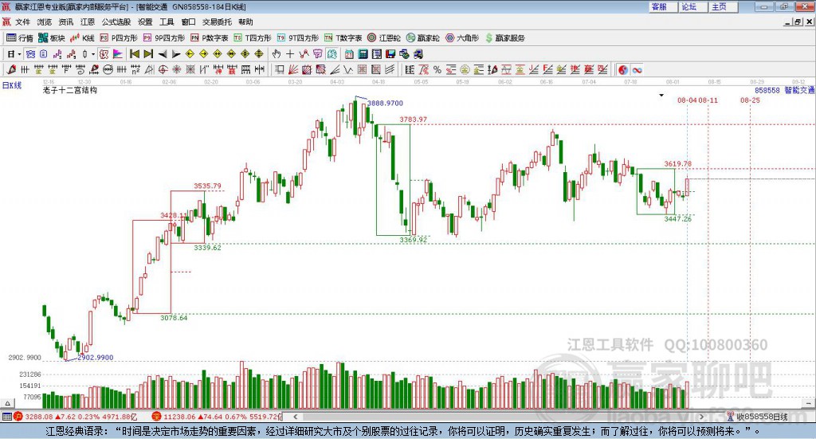The image size is (816, 439).
Task: Switch to the K线 candlestick chart
Action: 82,38
